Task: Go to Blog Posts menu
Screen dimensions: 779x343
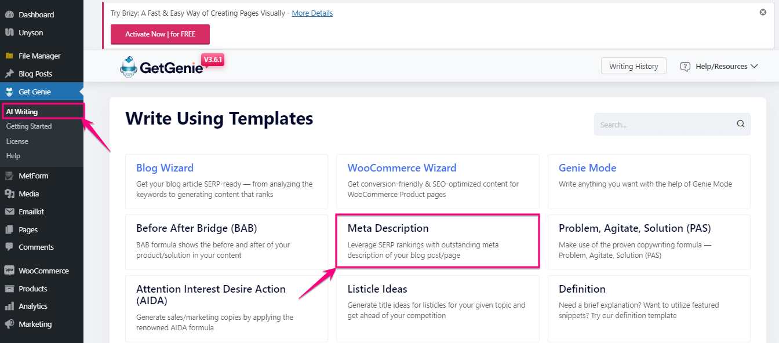Action: click(x=35, y=74)
